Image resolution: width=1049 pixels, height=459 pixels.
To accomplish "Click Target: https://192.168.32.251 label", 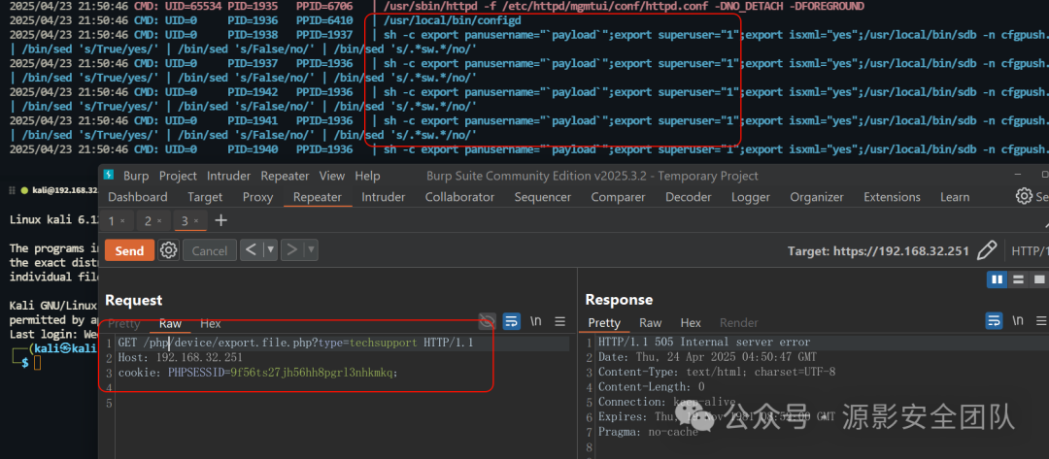I will tap(878, 251).
